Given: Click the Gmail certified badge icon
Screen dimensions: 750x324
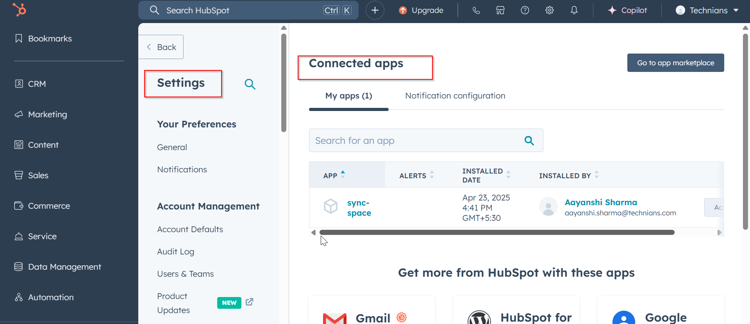Looking at the screenshot, I should [402, 317].
